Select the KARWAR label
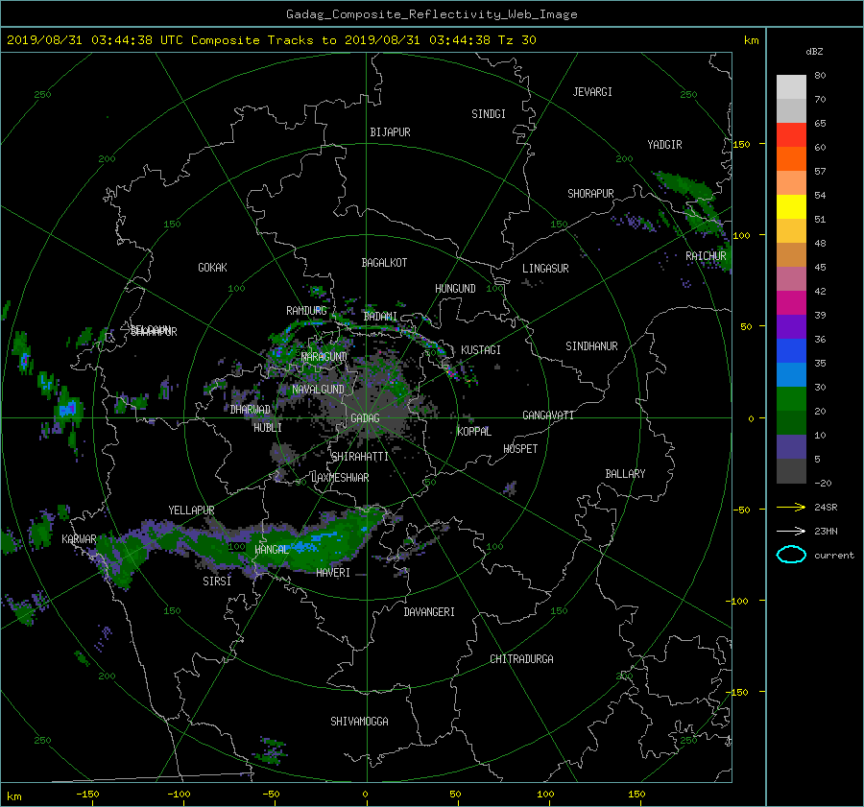The image size is (864, 807). pos(79,539)
